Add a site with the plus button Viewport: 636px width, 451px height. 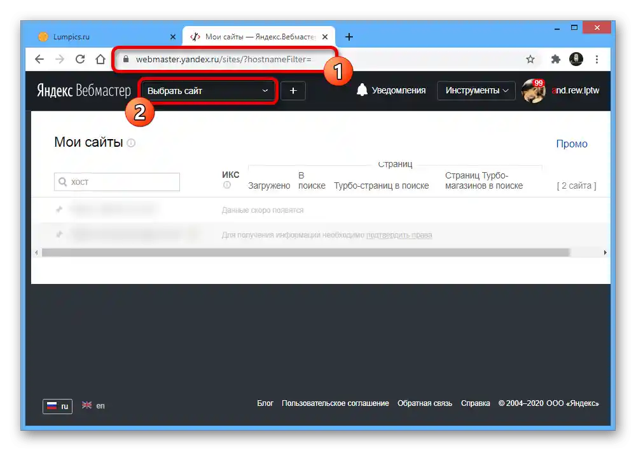(293, 91)
